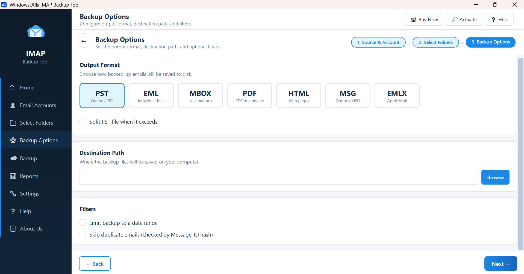Click the Help question mark icon in sidebar
This screenshot has height=274, width=524.
pos(13,211)
